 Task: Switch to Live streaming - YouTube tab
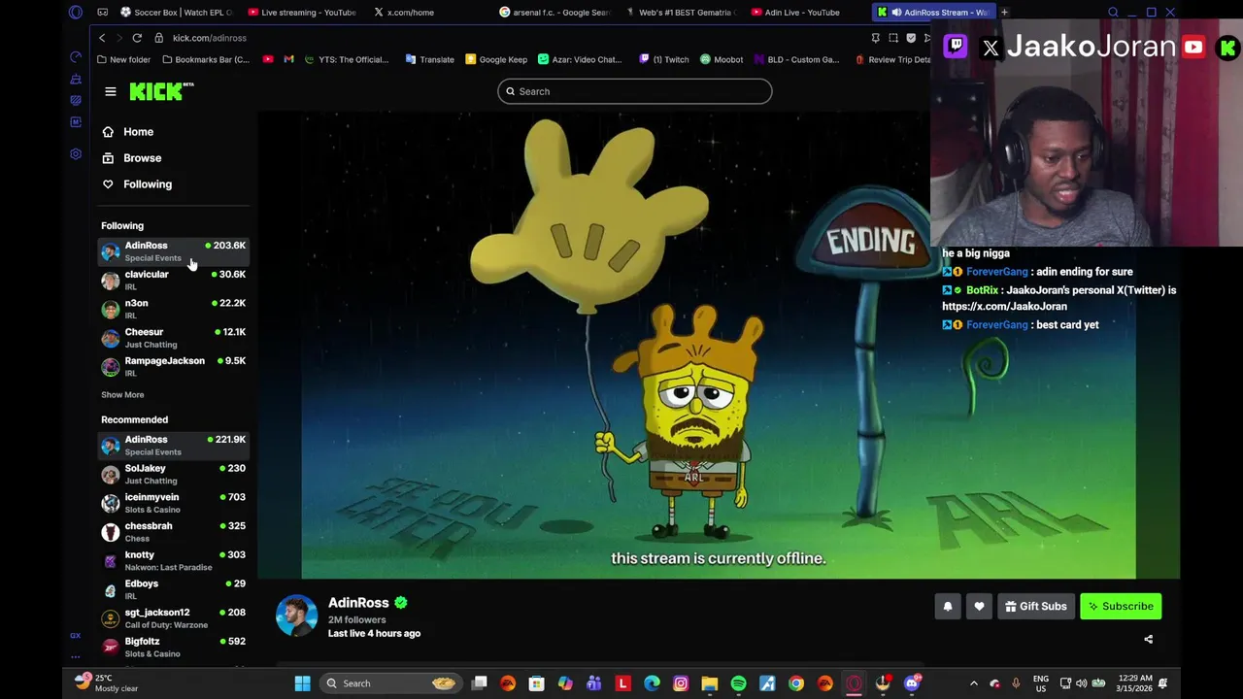click(x=303, y=13)
